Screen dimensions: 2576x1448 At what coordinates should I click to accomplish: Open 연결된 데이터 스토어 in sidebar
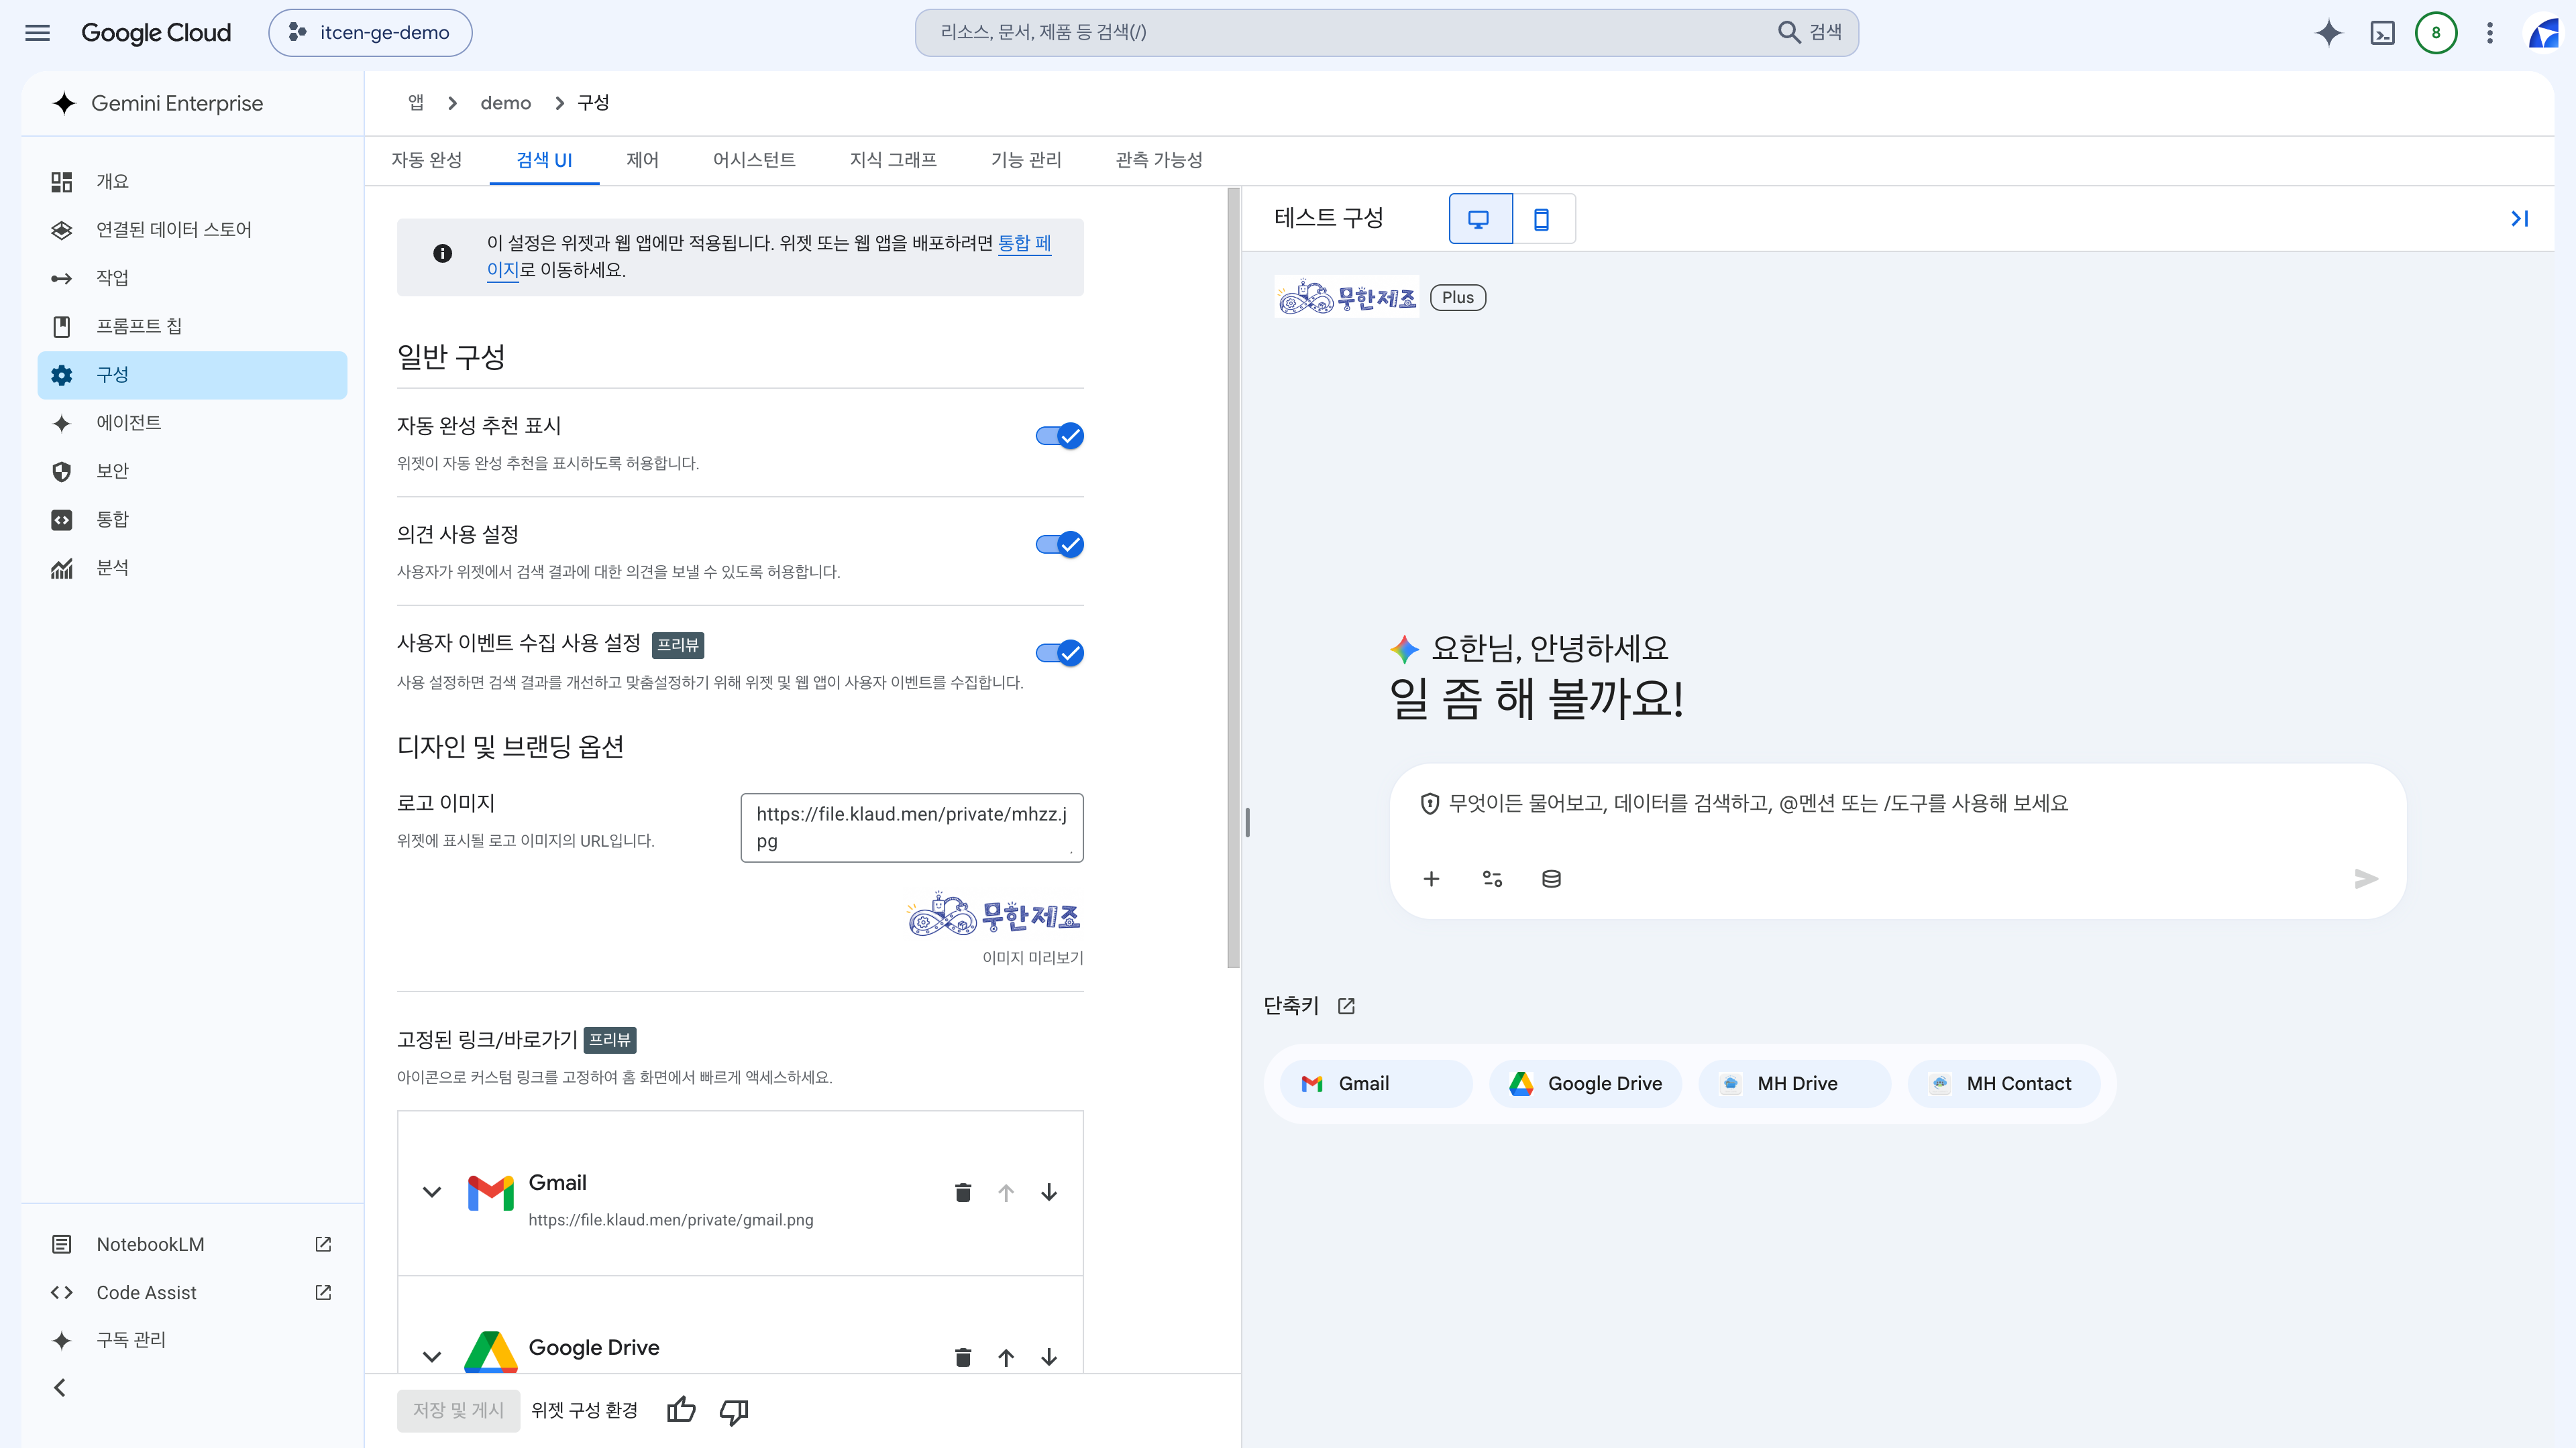coord(192,230)
